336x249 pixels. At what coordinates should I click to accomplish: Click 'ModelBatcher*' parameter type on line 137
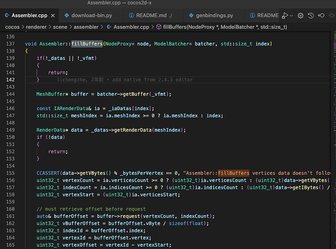tap(173, 44)
